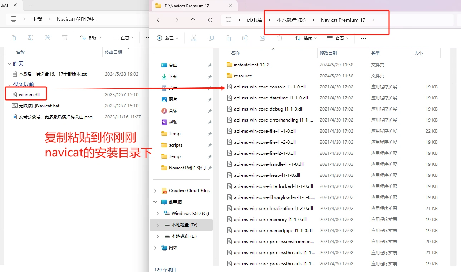Expand the 网络 tree node

[155, 248]
